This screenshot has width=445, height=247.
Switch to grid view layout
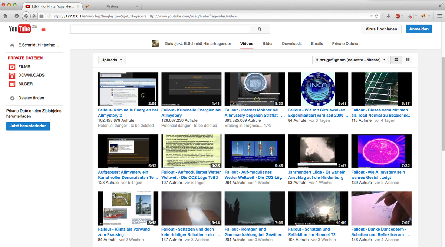click(396, 60)
